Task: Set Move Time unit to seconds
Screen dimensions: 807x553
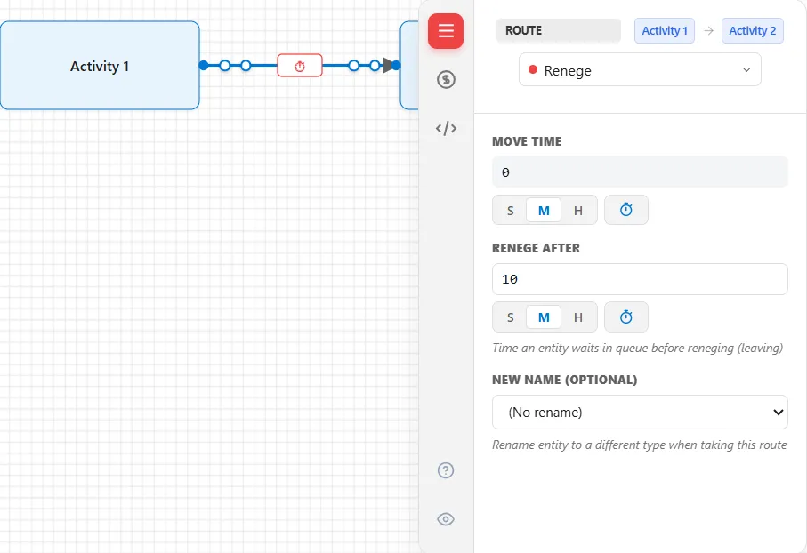Action: [510, 211]
